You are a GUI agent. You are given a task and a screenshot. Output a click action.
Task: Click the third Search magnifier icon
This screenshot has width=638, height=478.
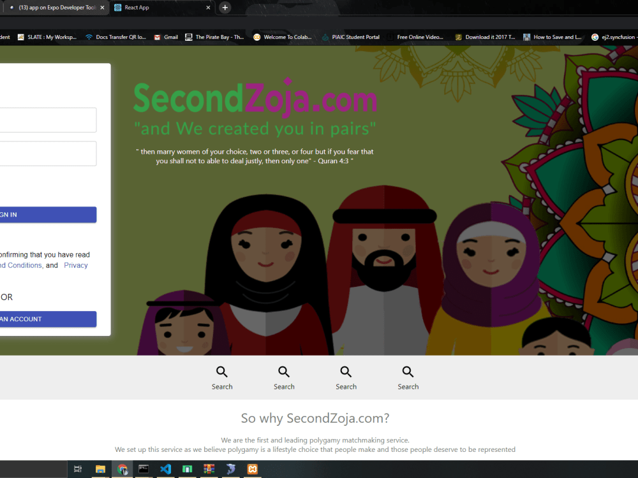pos(346,372)
